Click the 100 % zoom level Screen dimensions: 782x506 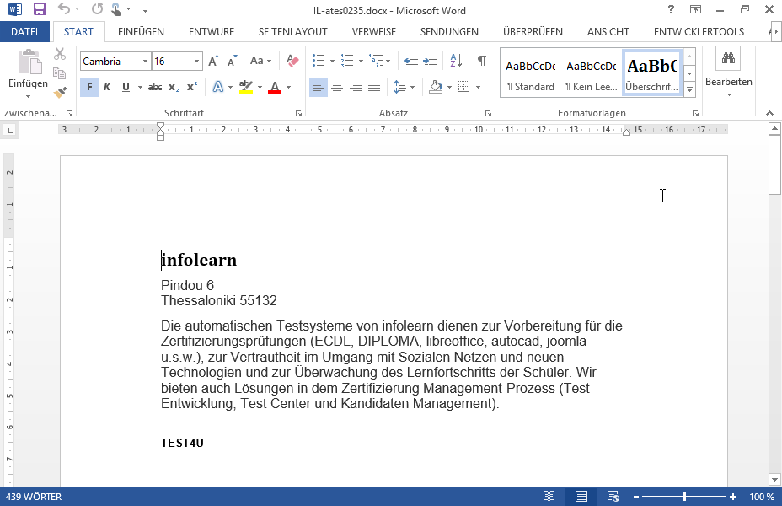click(x=762, y=497)
